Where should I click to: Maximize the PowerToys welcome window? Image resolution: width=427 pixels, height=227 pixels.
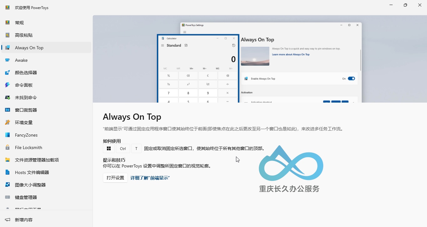[405, 5]
